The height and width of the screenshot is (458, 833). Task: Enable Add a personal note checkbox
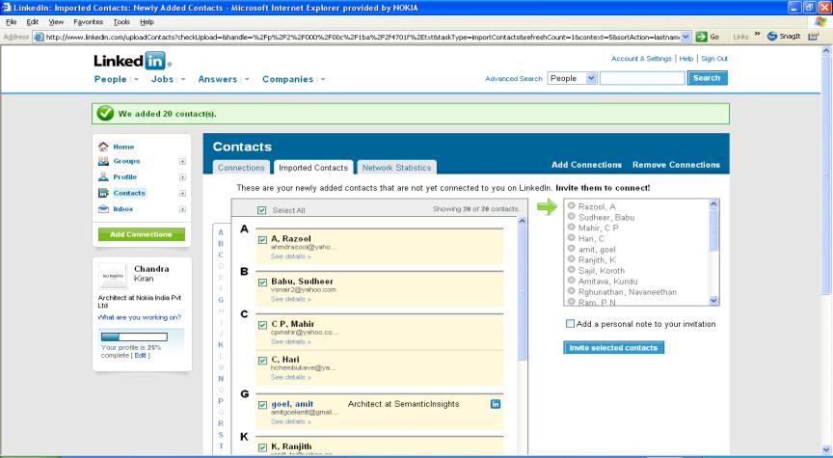[570, 324]
